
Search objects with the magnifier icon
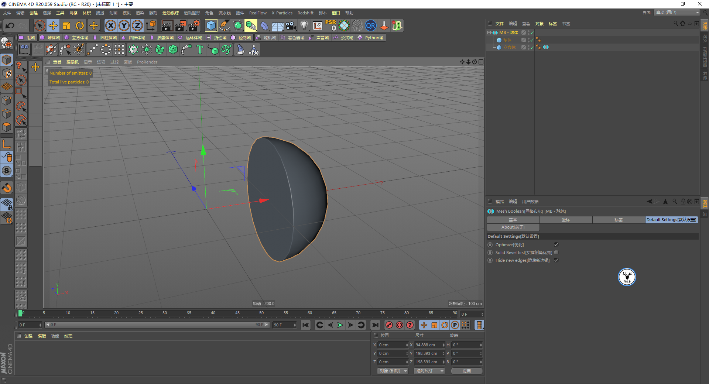676,23
